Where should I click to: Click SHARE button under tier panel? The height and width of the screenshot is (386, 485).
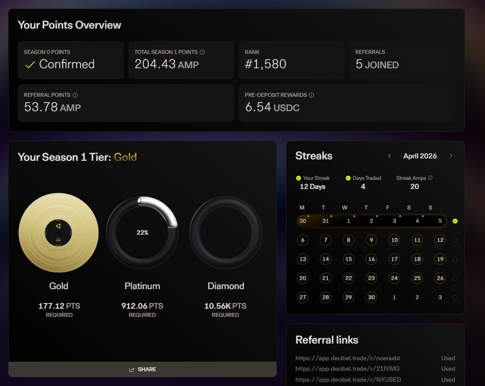(142, 369)
